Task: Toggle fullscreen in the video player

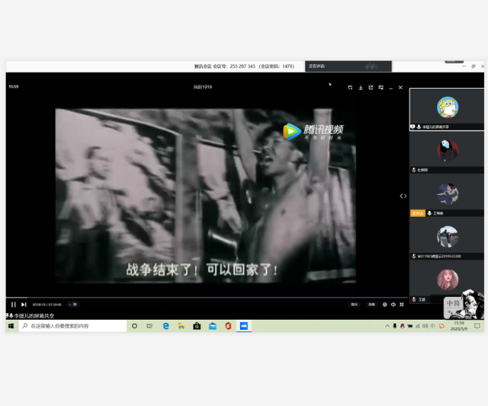Action: [x=402, y=305]
